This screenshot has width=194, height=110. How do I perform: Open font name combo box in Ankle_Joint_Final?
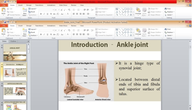coord(47,30)
